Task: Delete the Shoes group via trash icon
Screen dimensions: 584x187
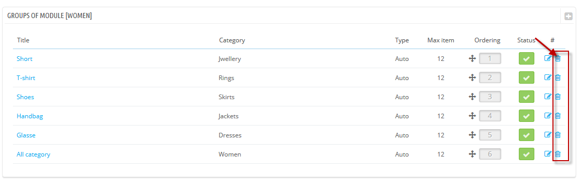Action: click(x=558, y=97)
